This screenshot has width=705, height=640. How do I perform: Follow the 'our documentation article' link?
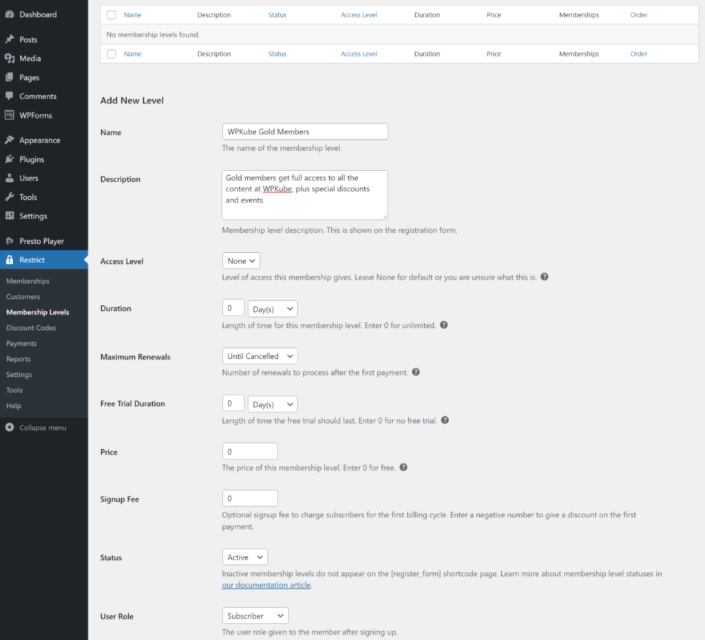coord(266,585)
